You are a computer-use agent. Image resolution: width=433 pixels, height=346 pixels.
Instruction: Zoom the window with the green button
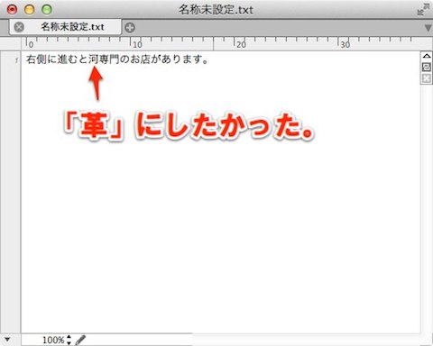pyautogui.click(x=47, y=9)
